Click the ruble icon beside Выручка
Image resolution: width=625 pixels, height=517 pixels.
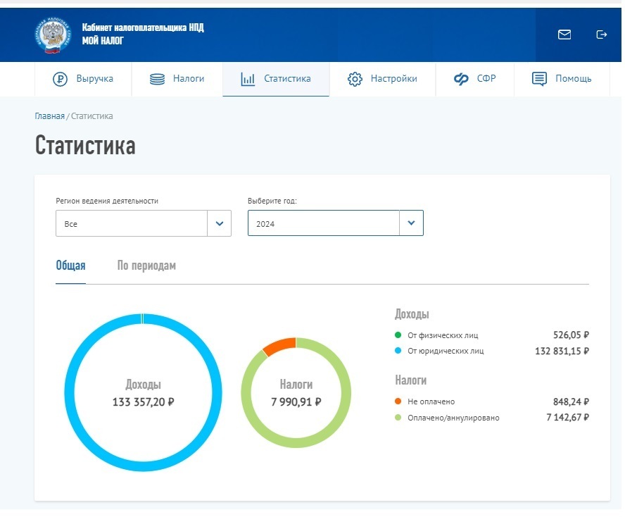(60, 79)
